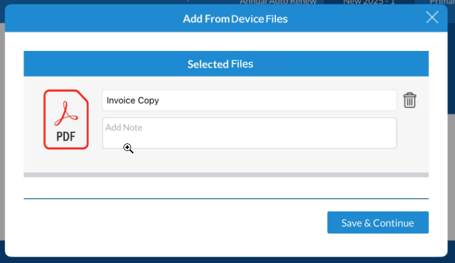Delete the Invoice Copy file with the trash icon

410,100
